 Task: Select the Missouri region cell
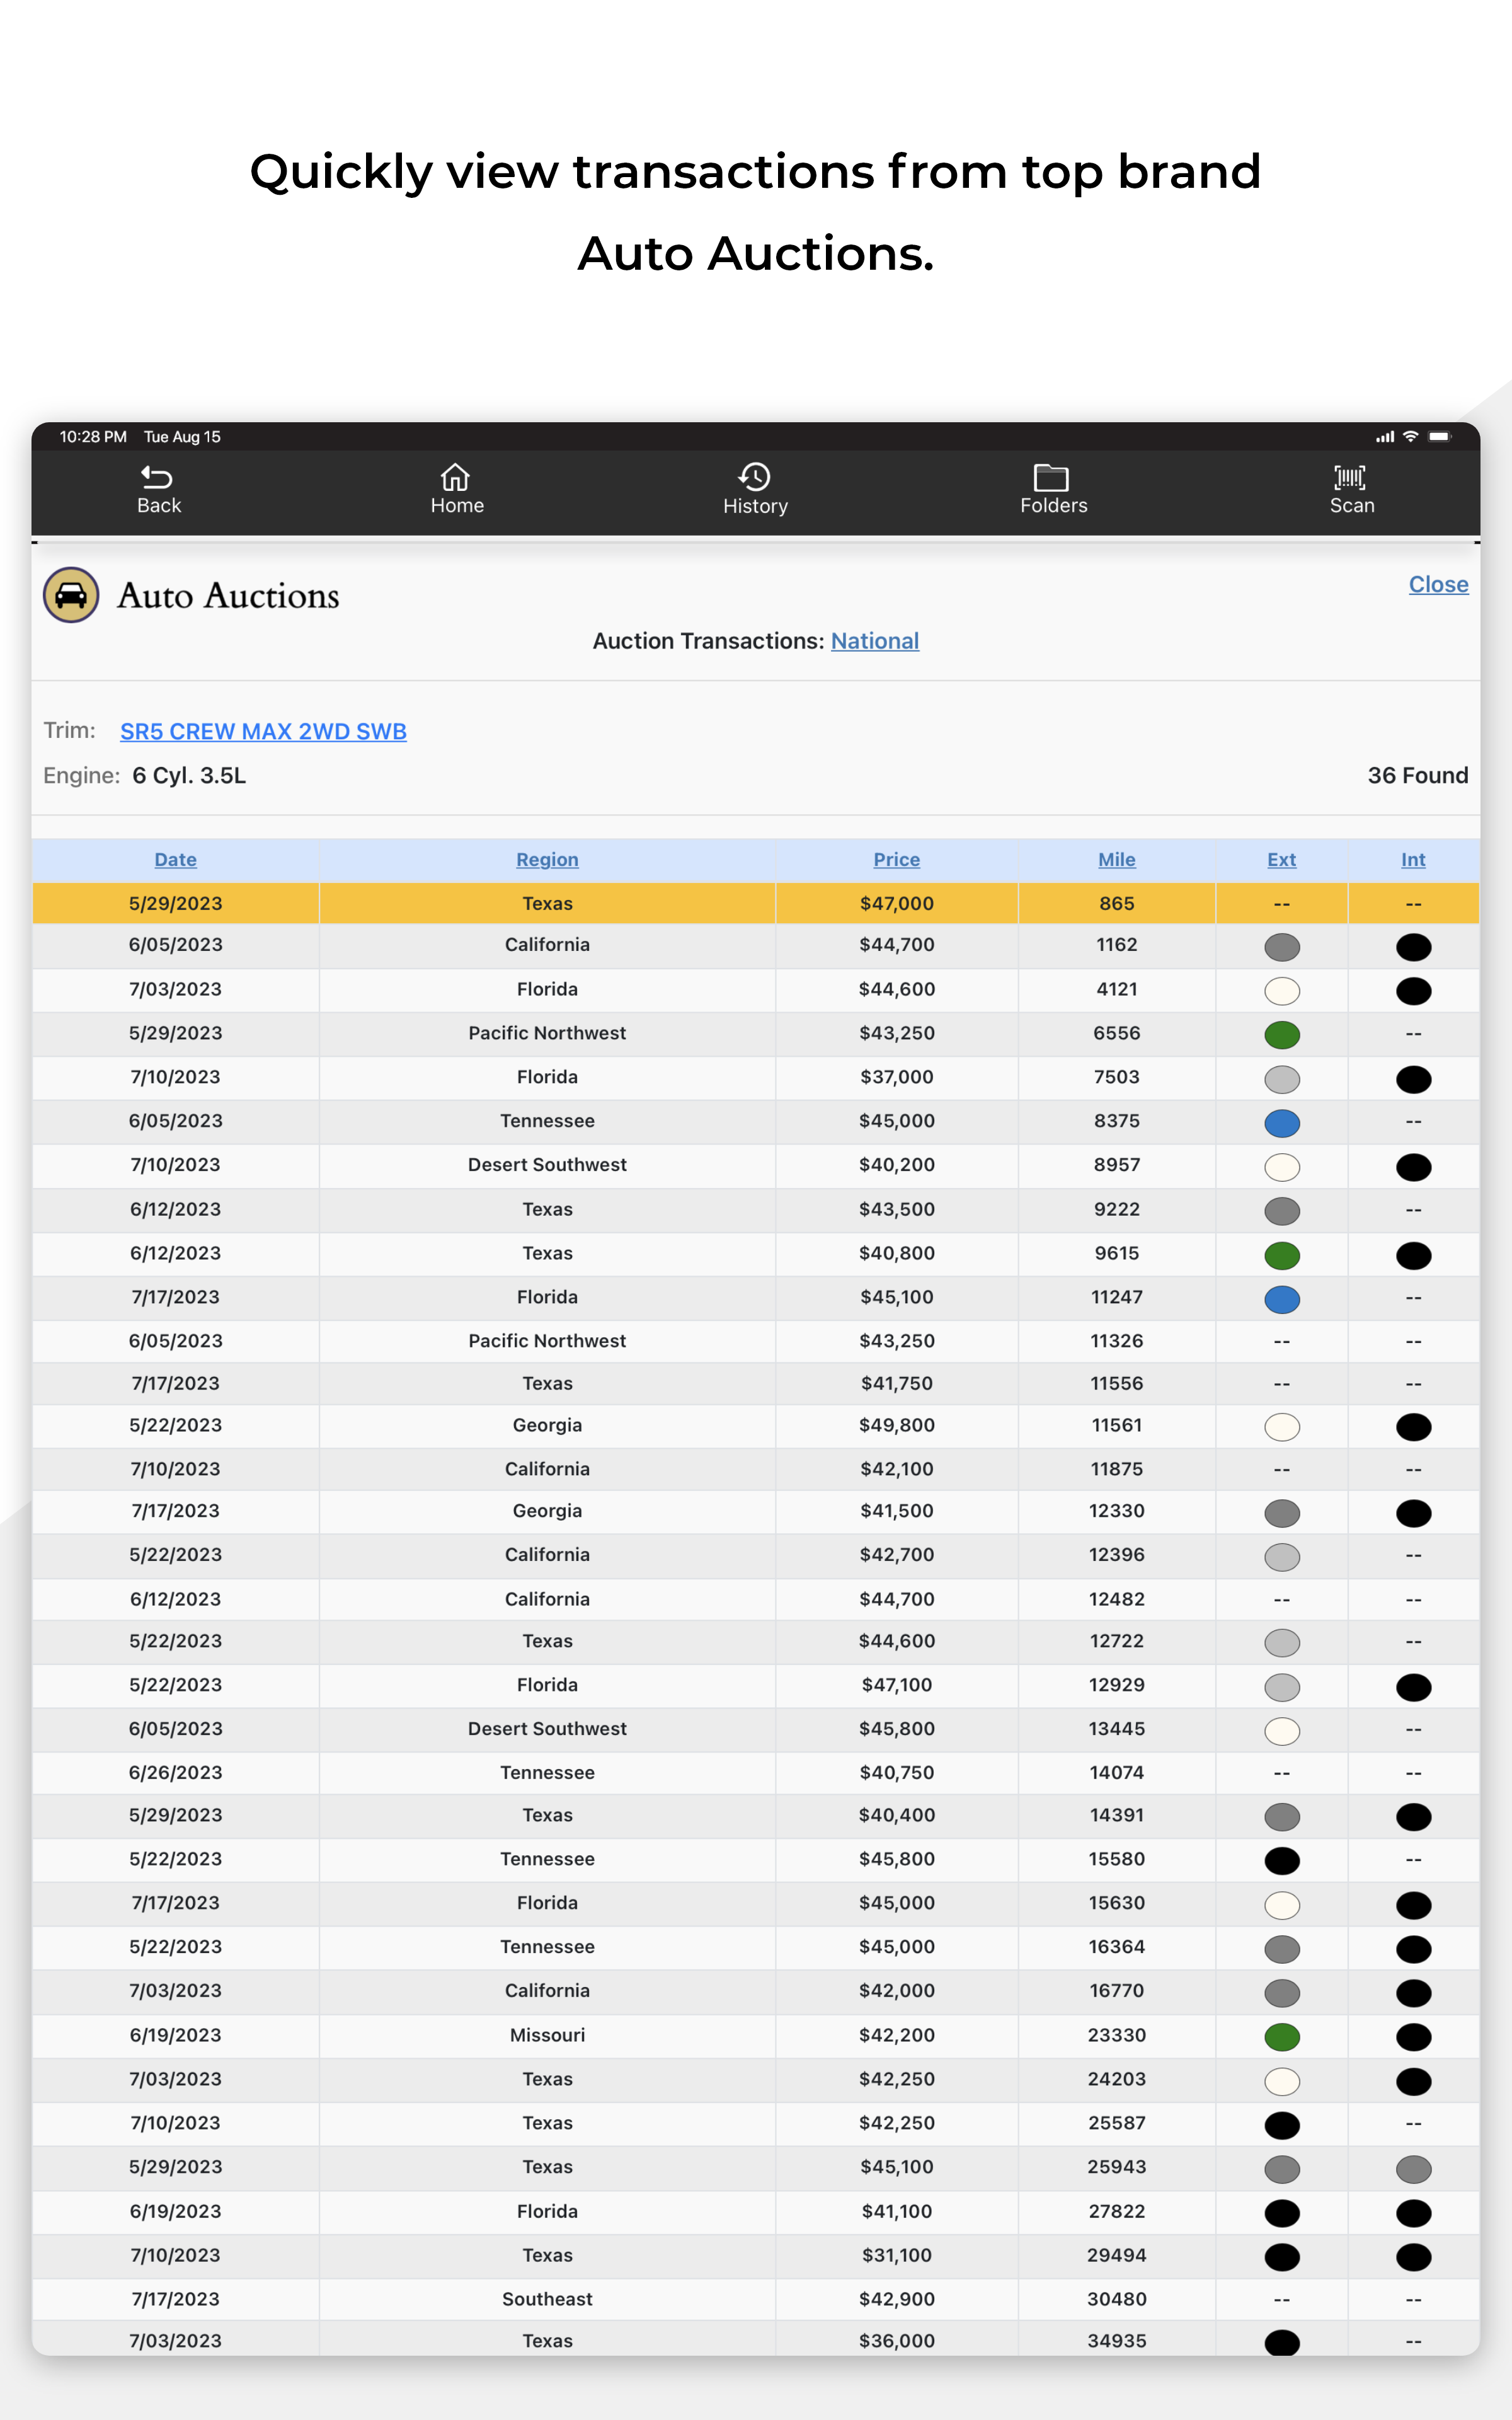tap(547, 2035)
